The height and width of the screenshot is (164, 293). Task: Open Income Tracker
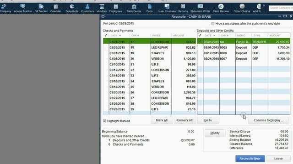tap(22, 8)
